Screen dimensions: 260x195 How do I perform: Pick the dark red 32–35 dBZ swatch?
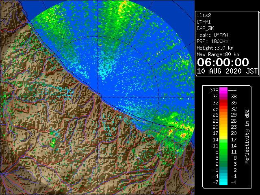[x=223, y=103]
